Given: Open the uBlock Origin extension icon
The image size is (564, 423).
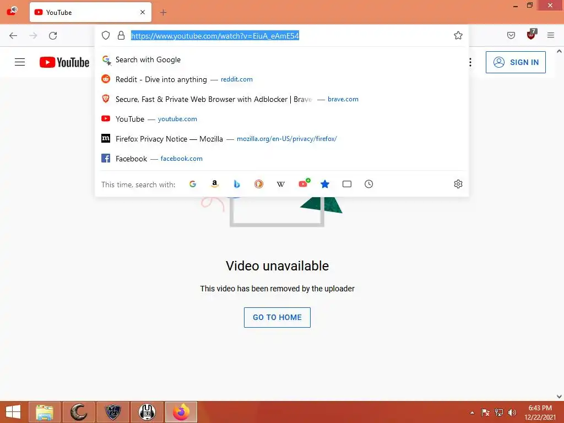Looking at the screenshot, I should point(532,35).
